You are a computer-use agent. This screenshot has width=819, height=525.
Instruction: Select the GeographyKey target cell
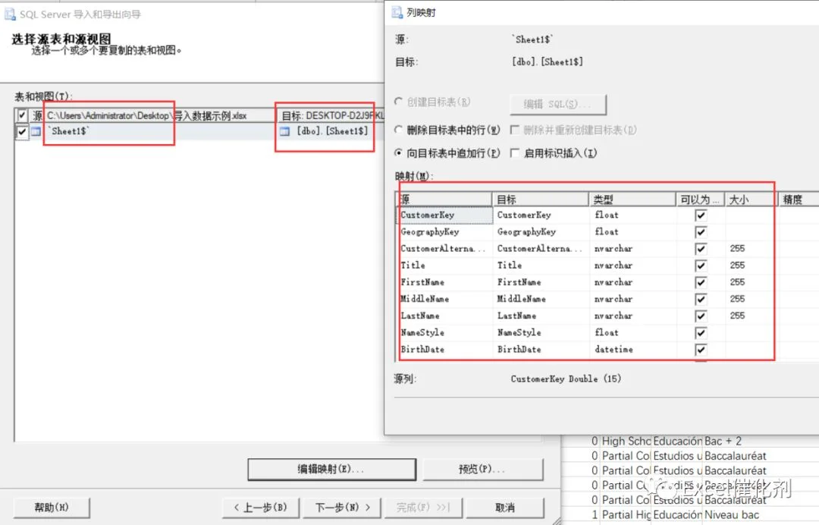point(540,232)
